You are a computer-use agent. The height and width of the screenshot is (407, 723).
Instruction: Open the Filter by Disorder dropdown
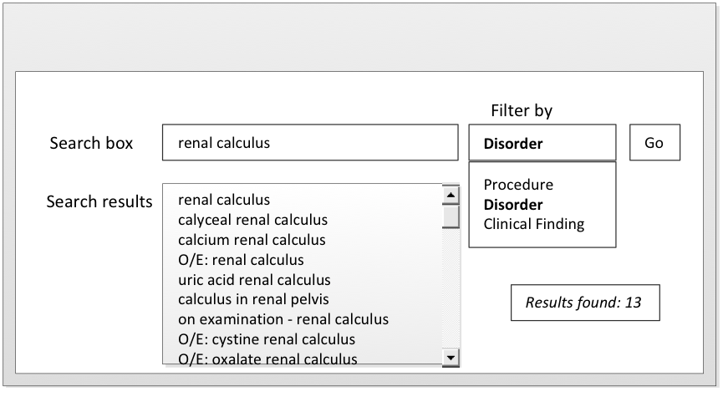pyautogui.click(x=542, y=143)
